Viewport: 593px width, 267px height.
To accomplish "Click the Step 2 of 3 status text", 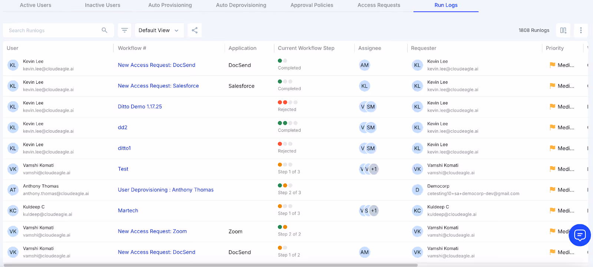I will coord(289,193).
